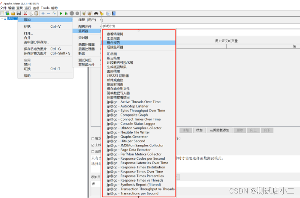
Task: Select 聚合报告 from the listener list
Action: pyautogui.click(x=139, y=42)
